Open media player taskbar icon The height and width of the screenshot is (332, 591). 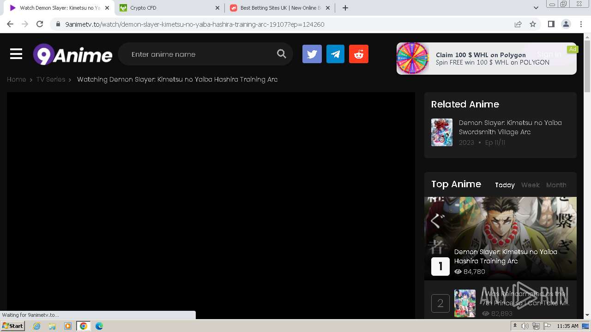pyautogui.click(x=68, y=326)
